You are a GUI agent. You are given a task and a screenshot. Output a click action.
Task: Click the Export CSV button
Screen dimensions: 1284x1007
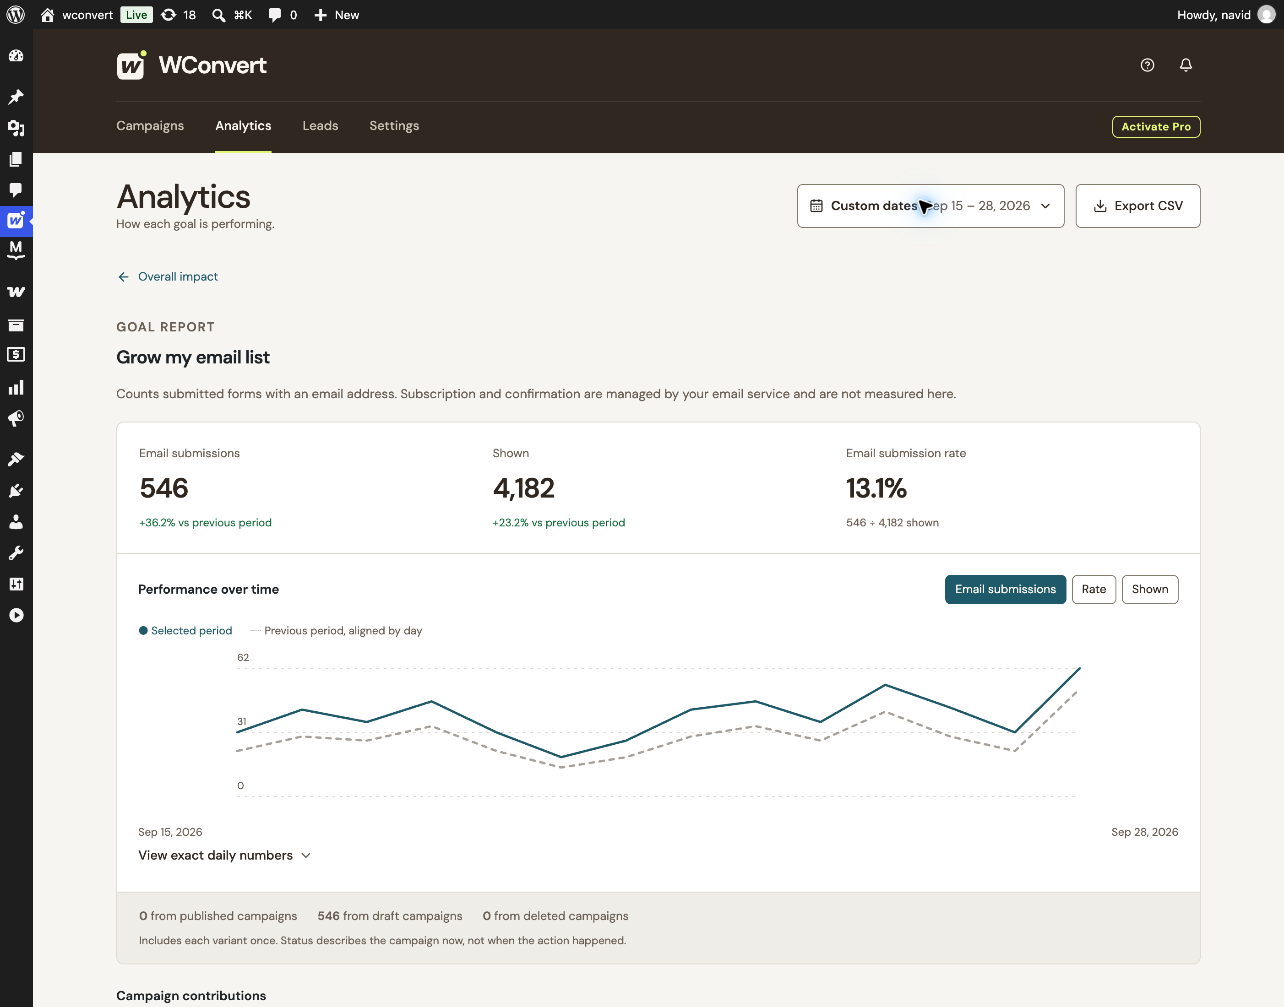[x=1137, y=206]
